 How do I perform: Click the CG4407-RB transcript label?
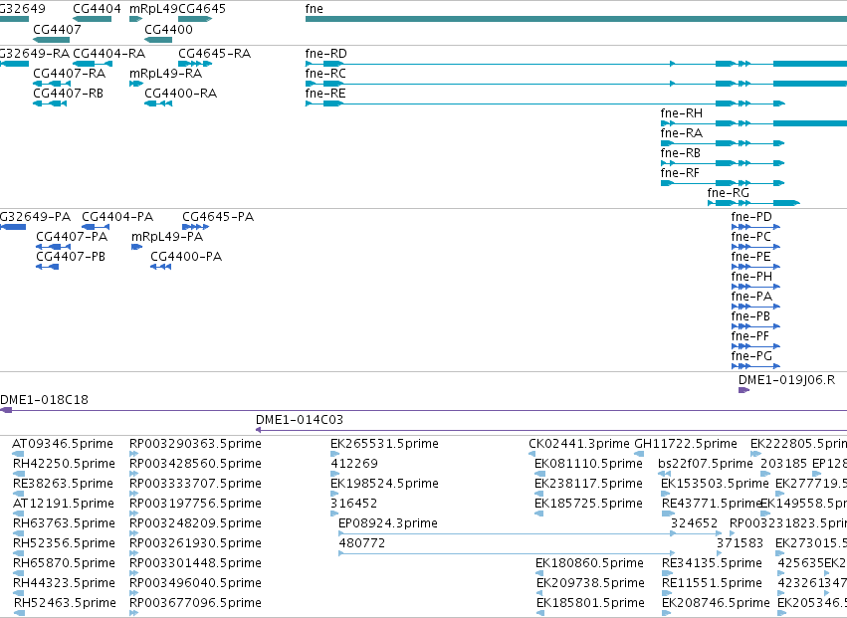coord(68,94)
